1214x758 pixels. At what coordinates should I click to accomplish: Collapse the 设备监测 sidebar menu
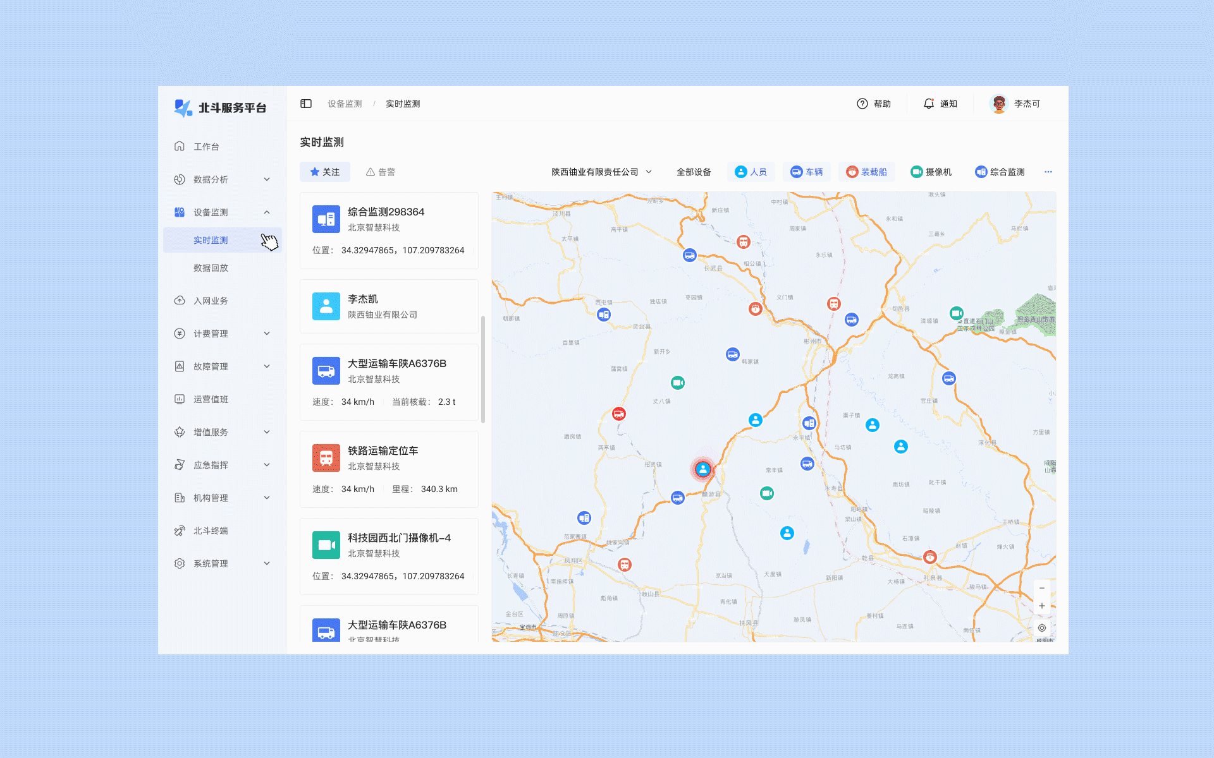click(x=221, y=212)
